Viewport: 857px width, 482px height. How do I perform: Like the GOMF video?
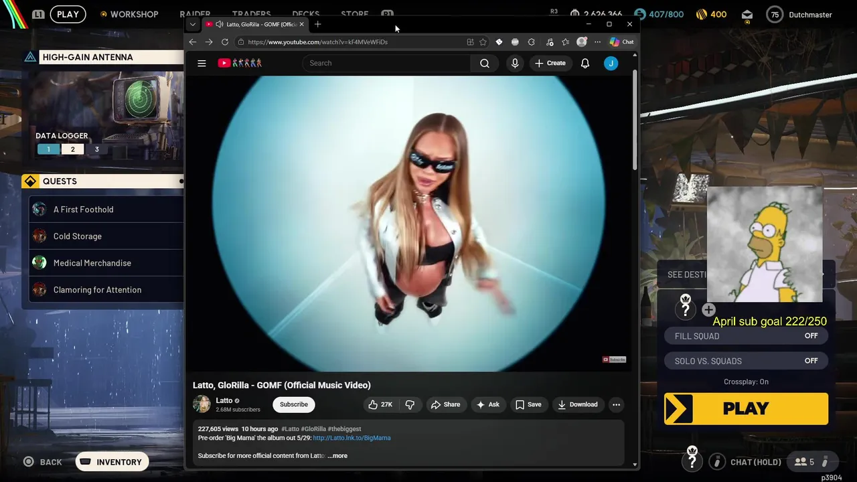(x=381, y=404)
